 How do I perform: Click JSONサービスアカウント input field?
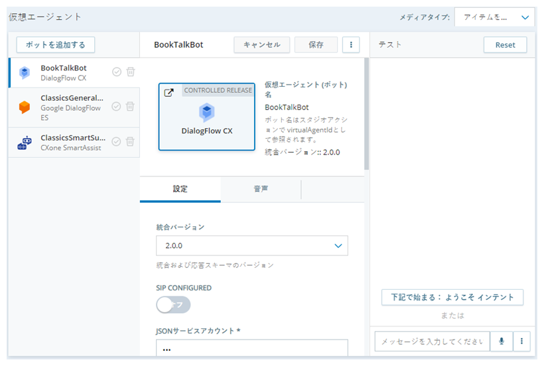click(252, 348)
